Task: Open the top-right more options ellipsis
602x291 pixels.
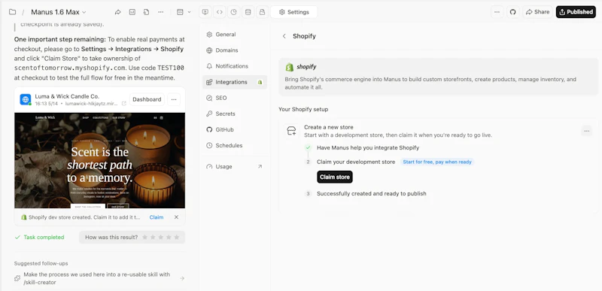Action: (x=497, y=12)
